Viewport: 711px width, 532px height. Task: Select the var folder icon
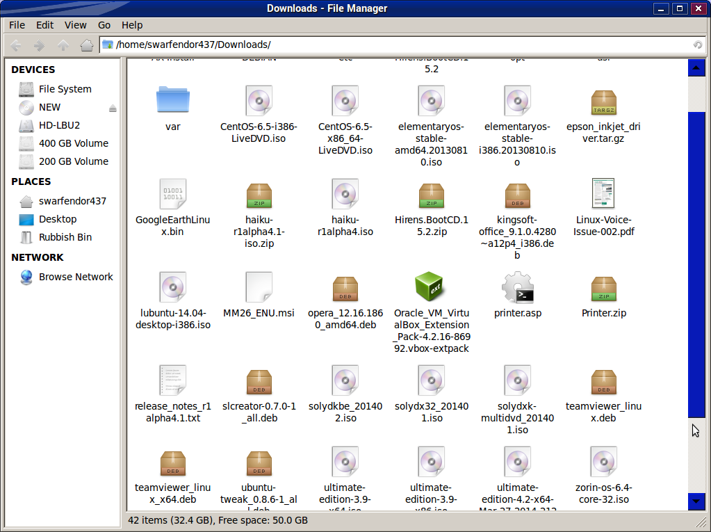172,101
